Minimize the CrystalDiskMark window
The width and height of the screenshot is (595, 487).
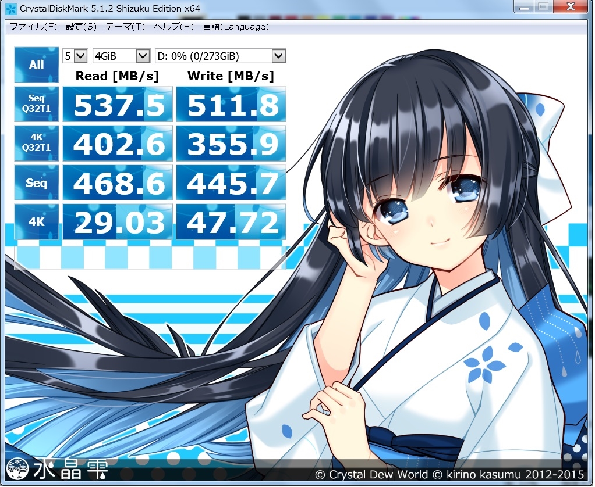point(525,6)
